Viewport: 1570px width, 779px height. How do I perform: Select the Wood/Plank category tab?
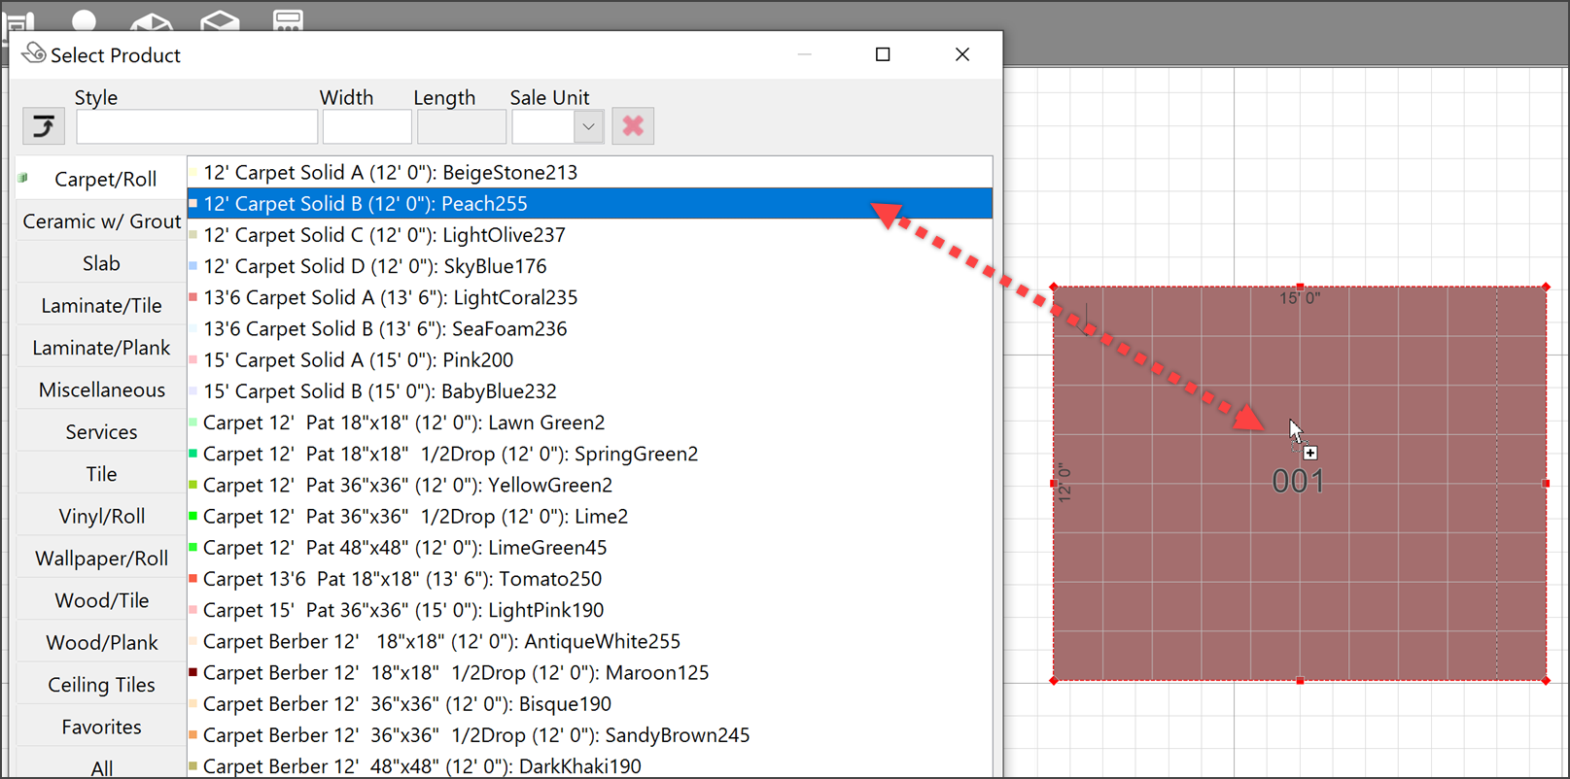101,643
